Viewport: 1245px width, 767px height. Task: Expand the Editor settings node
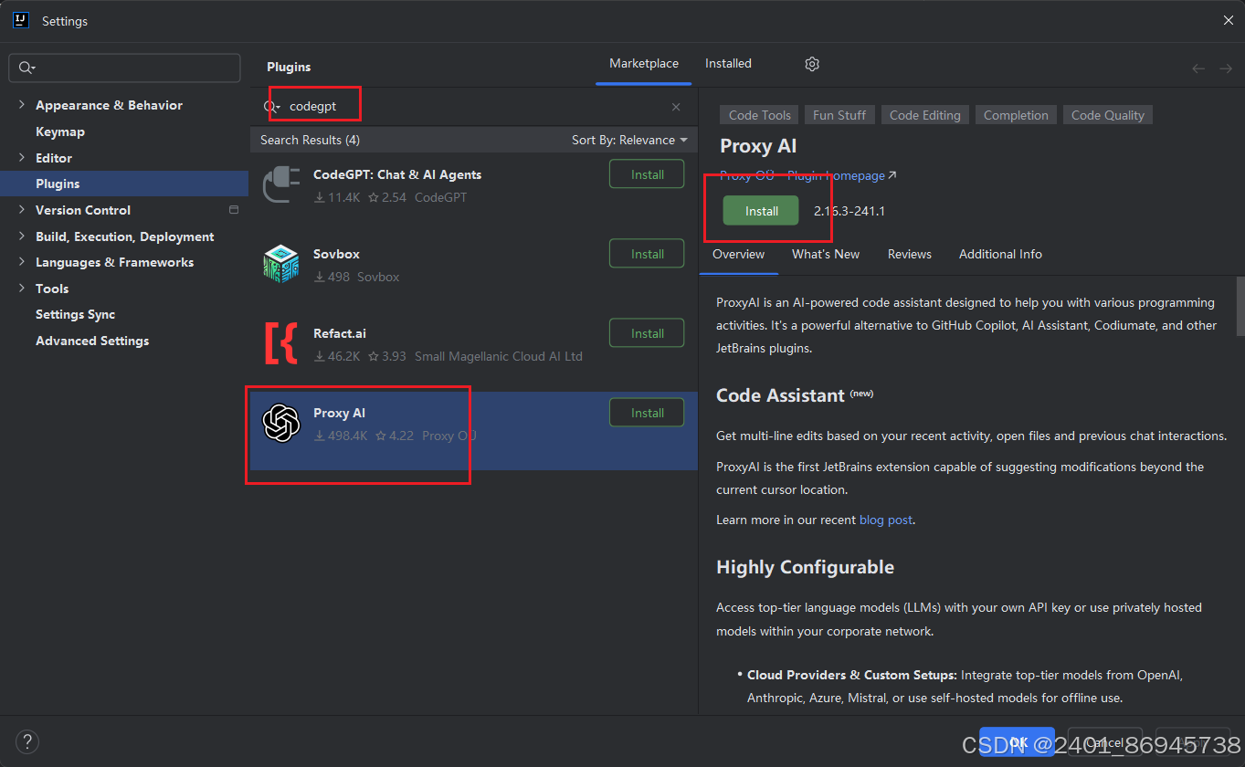(x=21, y=158)
